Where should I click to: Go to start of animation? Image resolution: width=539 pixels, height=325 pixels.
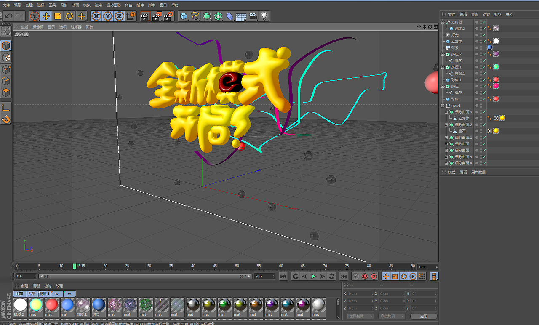pos(283,276)
